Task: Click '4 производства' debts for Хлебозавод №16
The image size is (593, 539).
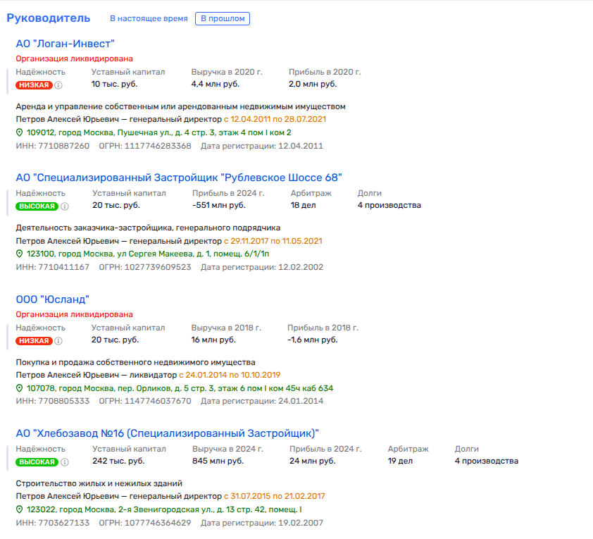Action: click(486, 461)
